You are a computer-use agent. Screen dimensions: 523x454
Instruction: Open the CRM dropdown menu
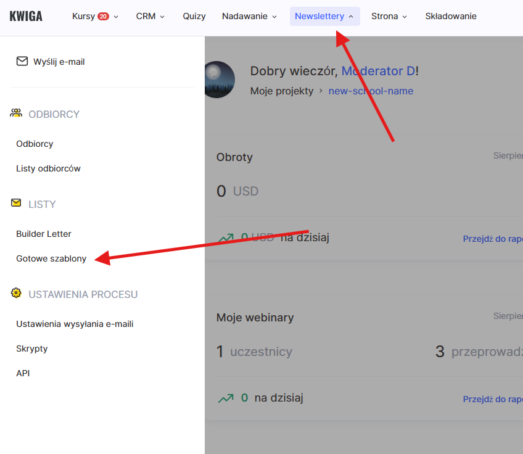tap(150, 17)
